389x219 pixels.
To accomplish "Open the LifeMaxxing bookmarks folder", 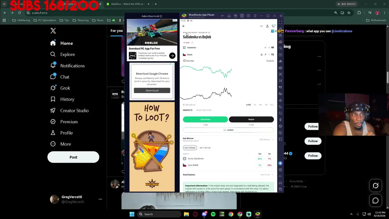I will coord(21,20).
